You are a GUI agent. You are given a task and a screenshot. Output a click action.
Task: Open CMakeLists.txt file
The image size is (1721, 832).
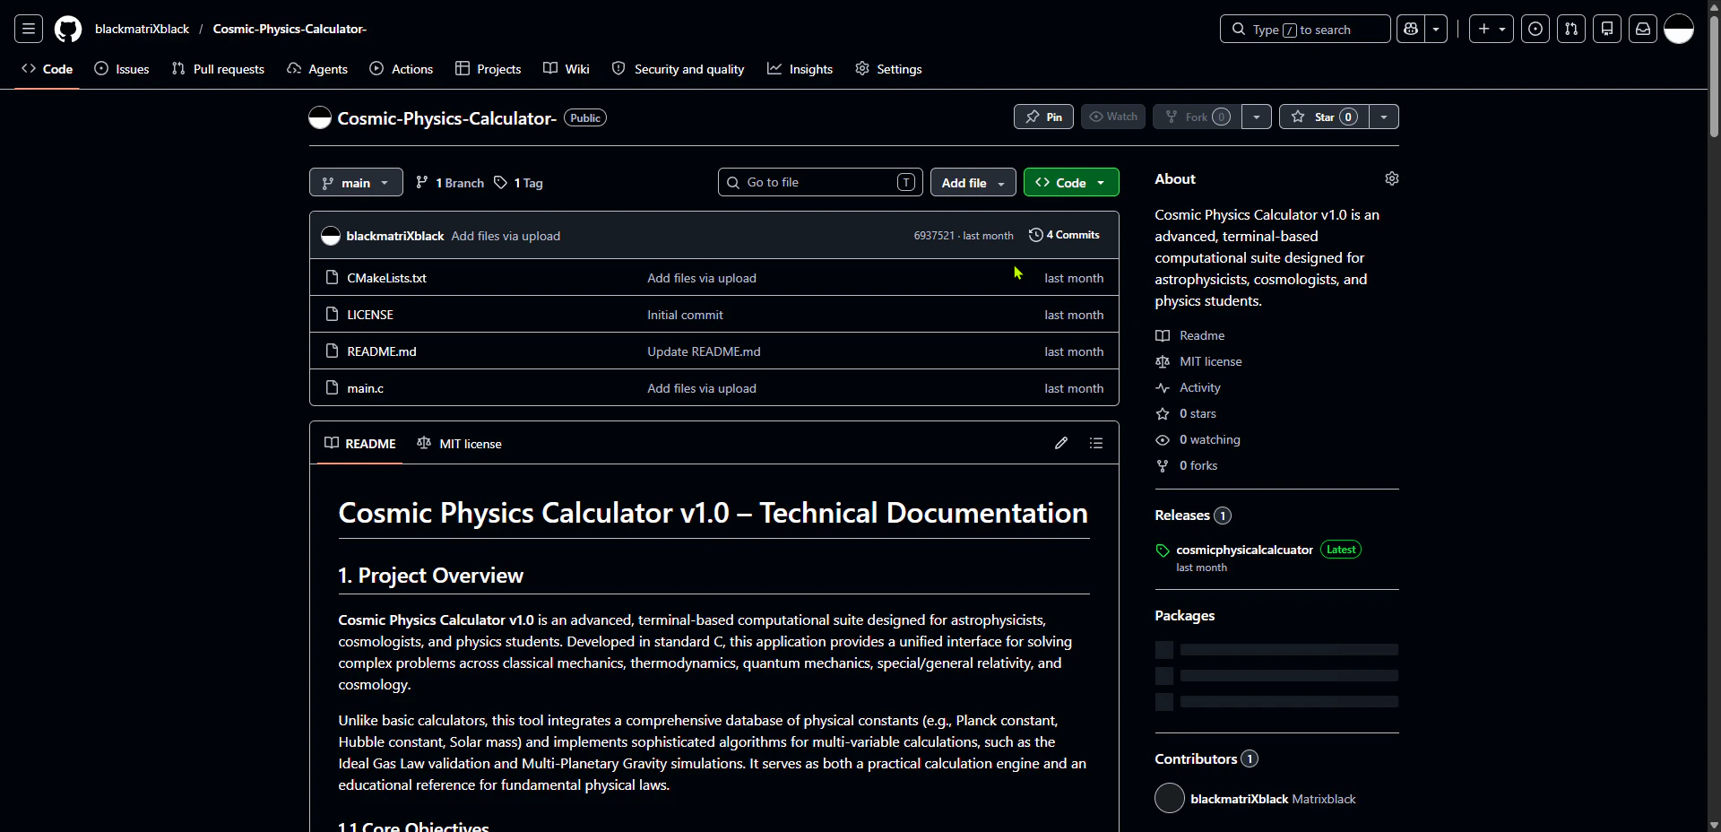tap(386, 278)
